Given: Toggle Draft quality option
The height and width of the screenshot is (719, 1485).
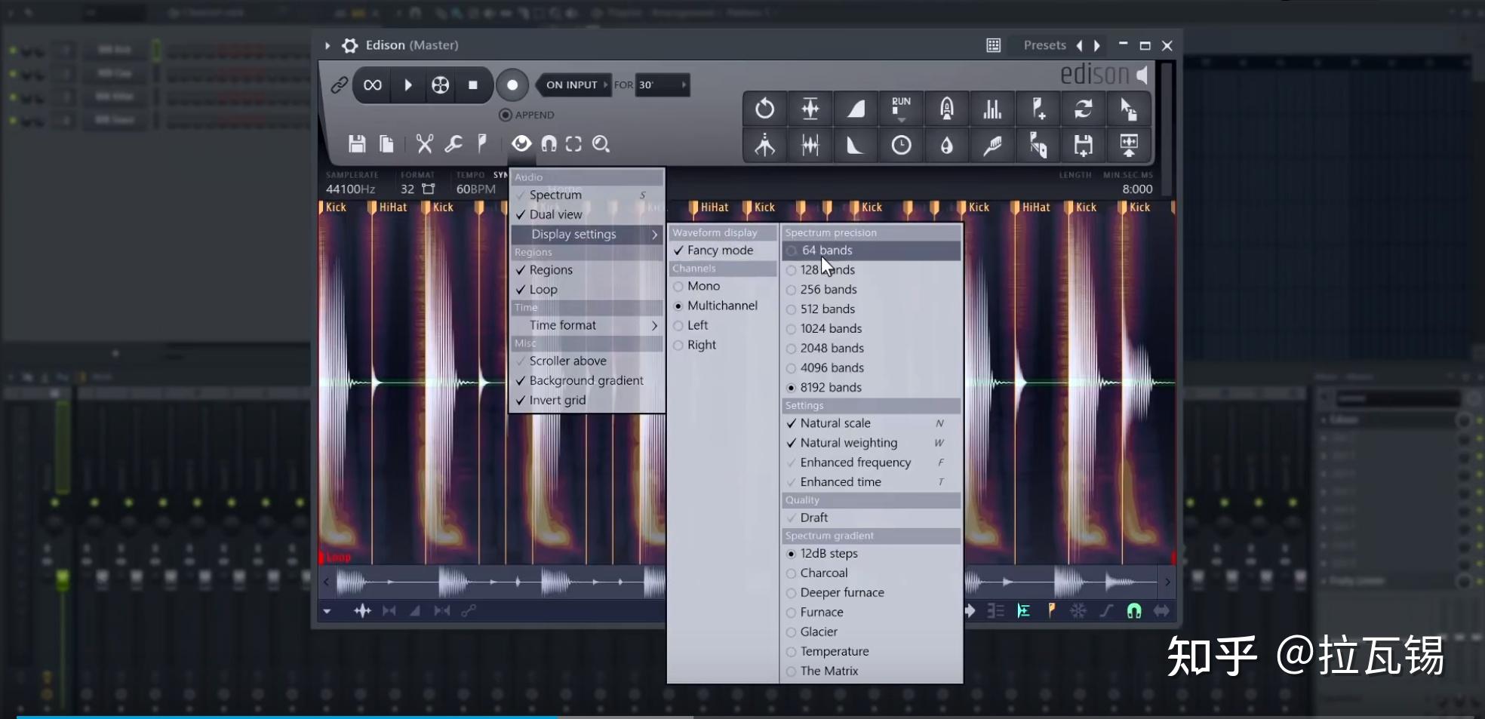Looking at the screenshot, I should (872, 518).
